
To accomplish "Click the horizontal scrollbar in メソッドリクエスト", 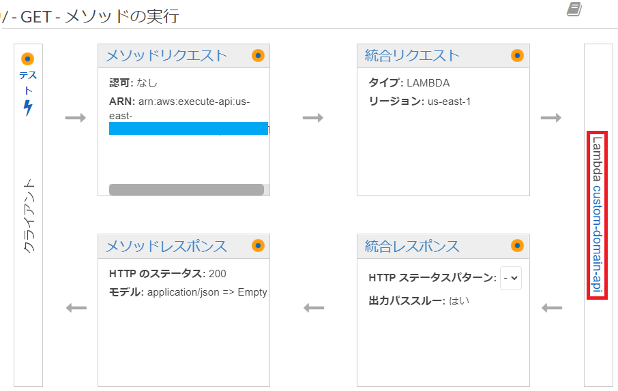I will (x=186, y=189).
